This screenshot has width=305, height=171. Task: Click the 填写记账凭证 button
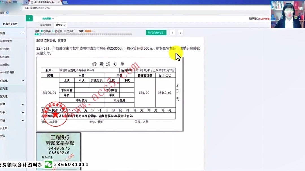click(156, 33)
